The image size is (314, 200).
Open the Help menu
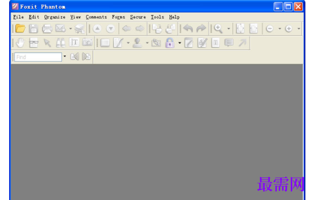point(174,17)
